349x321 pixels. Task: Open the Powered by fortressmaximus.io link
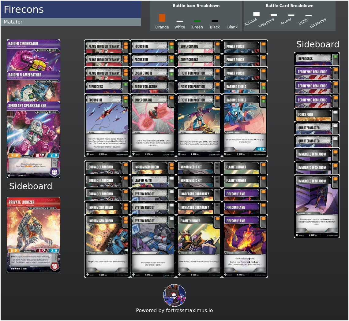coord(174,310)
